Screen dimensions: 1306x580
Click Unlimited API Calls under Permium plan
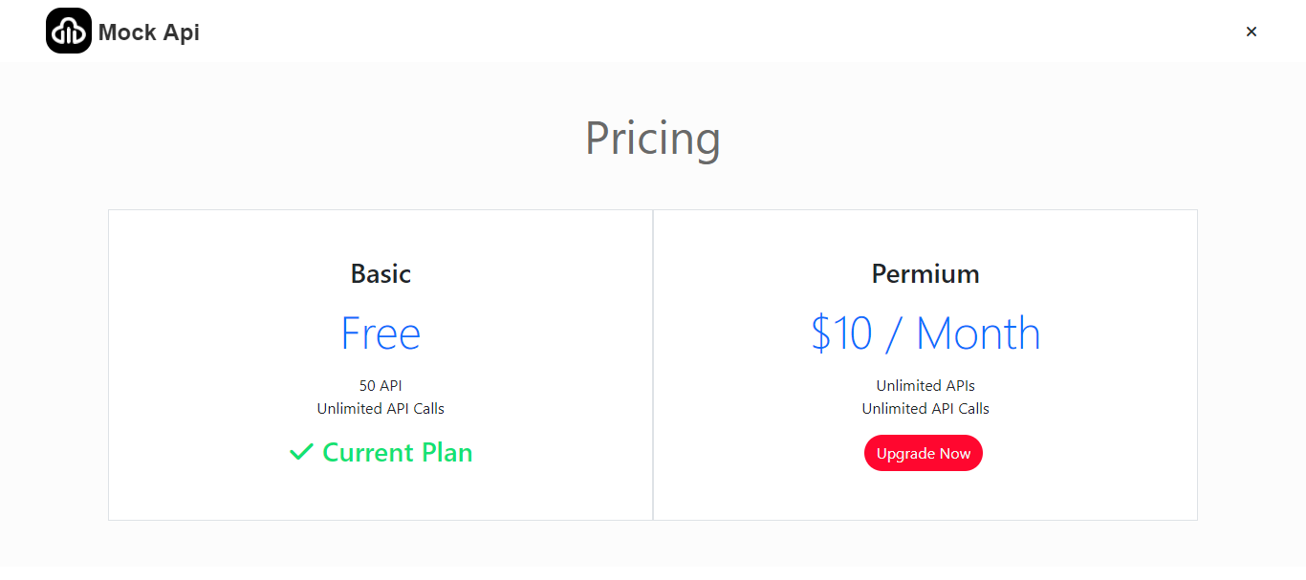tap(925, 409)
